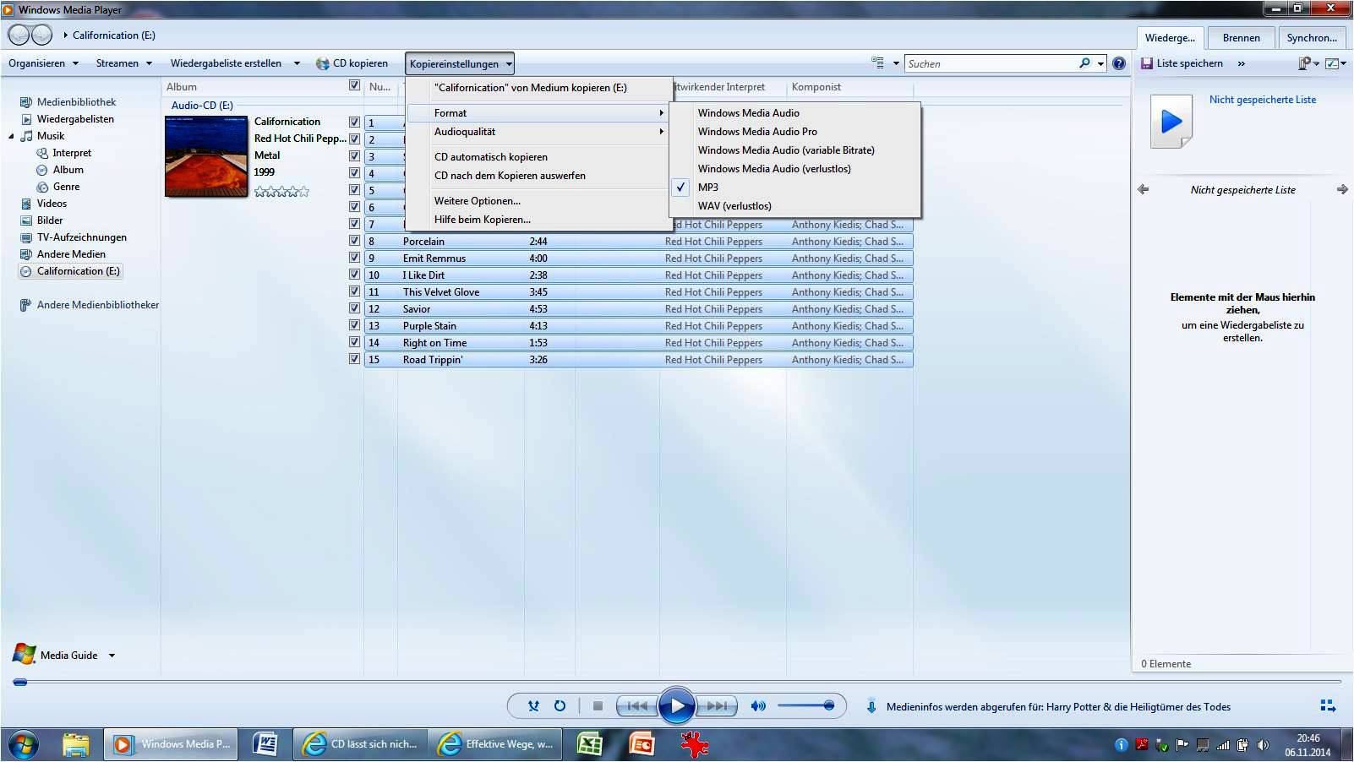Open Andere Medien in sidebar

click(63, 254)
